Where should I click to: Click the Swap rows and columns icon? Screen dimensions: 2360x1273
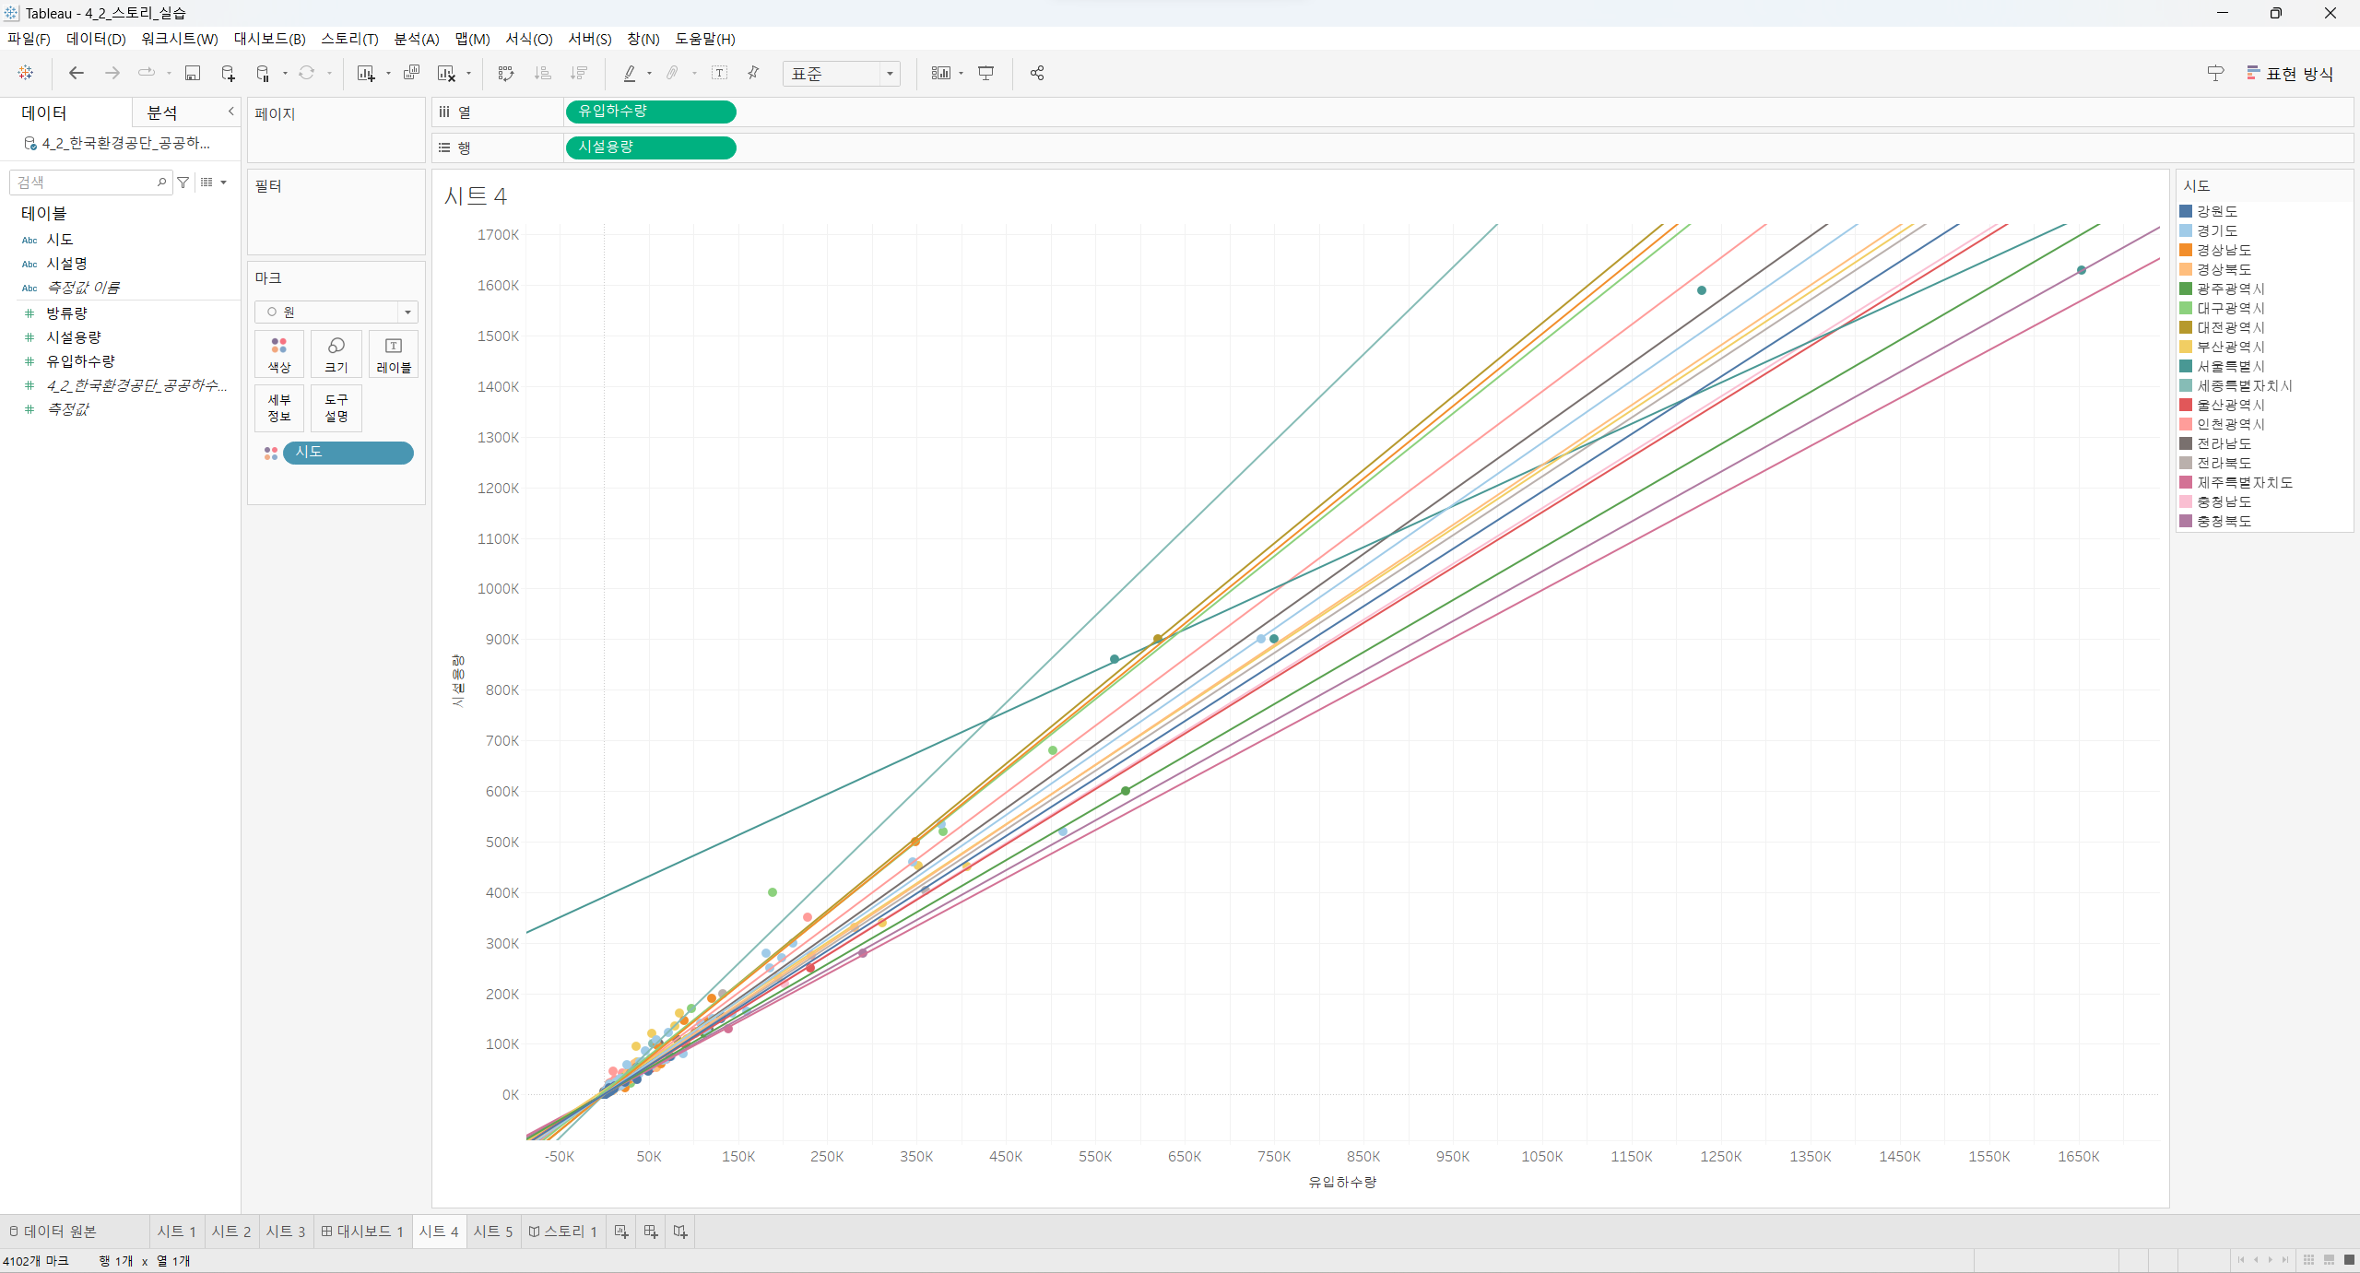pyautogui.click(x=505, y=73)
